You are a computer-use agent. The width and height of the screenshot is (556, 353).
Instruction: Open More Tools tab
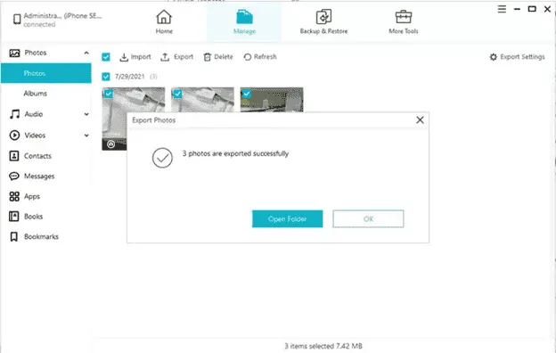pyautogui.click(x=403, y=22)
